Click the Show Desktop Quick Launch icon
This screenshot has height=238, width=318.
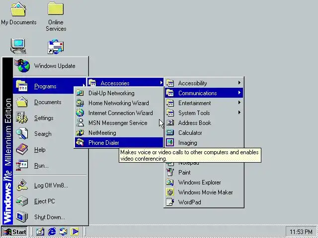pyautogui.click(x=40, y=232)
